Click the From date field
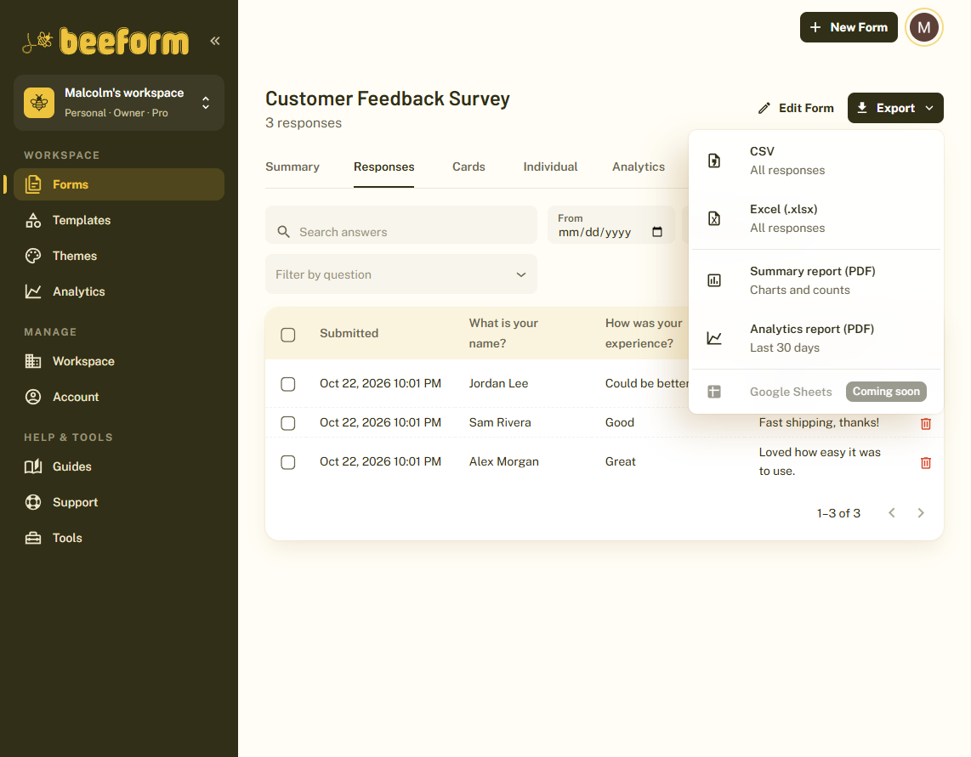 (610, 224)
